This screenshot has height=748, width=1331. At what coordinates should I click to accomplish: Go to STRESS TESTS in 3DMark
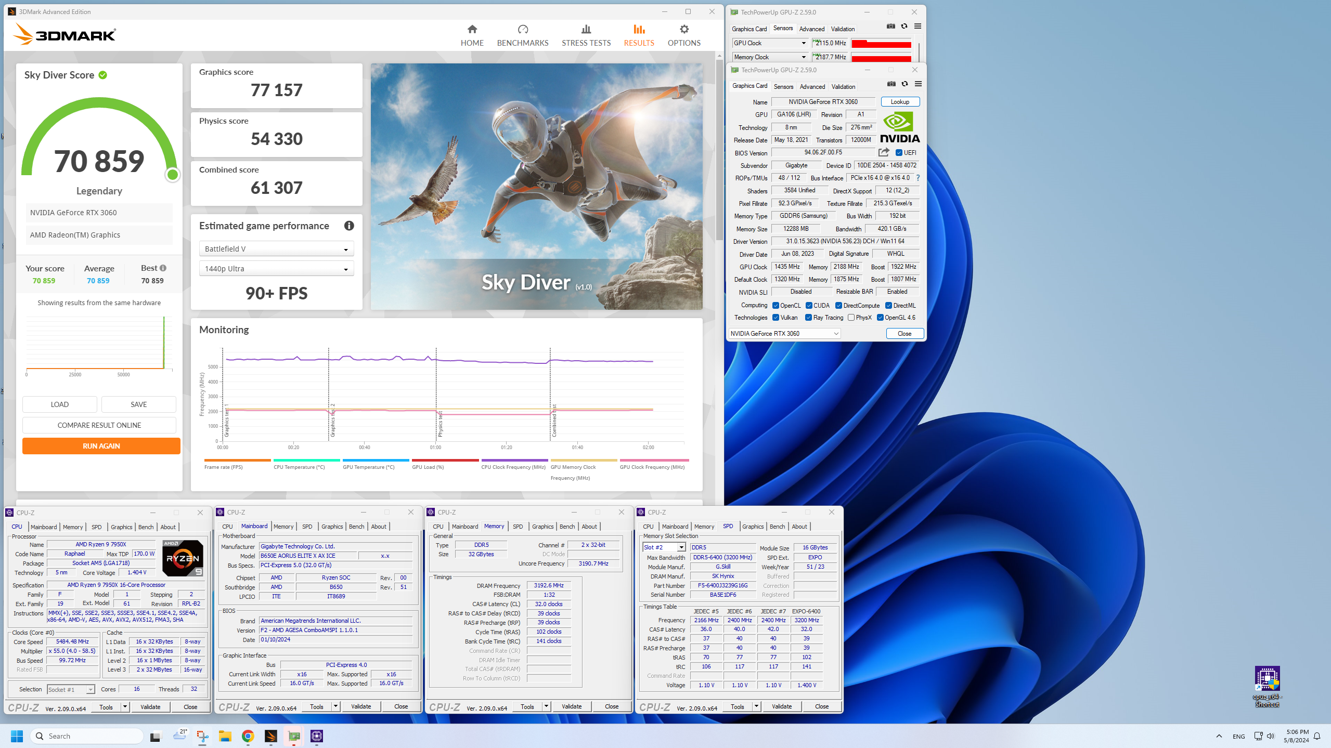point(586,35)
